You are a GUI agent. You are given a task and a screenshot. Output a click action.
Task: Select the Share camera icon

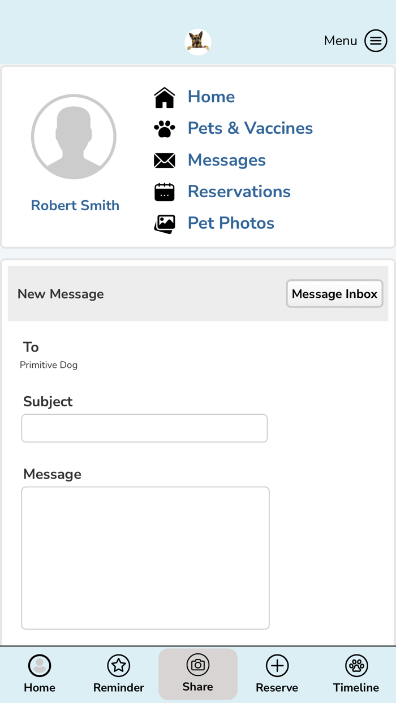point(197,666)
